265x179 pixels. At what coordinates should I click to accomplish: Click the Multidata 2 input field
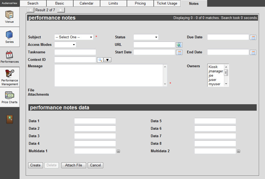[x=215, y=151]
